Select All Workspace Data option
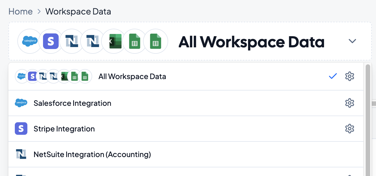The width and height of the screenshot is (376, 176). tap(132, 77)
